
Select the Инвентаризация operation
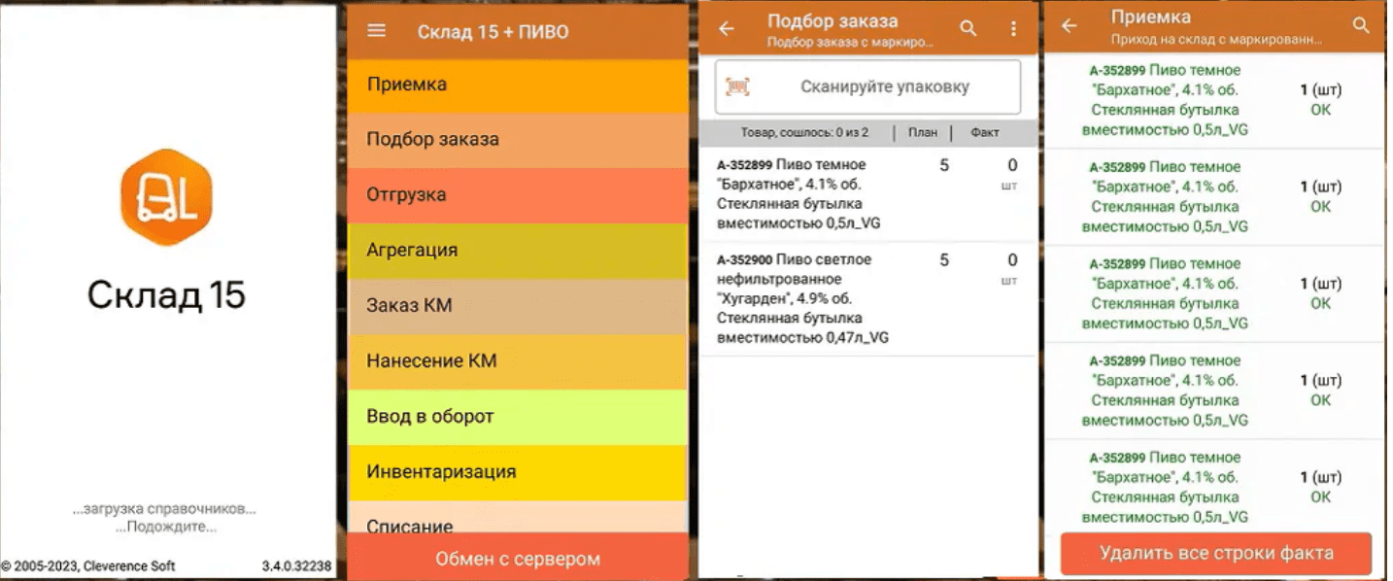point(515,470)
